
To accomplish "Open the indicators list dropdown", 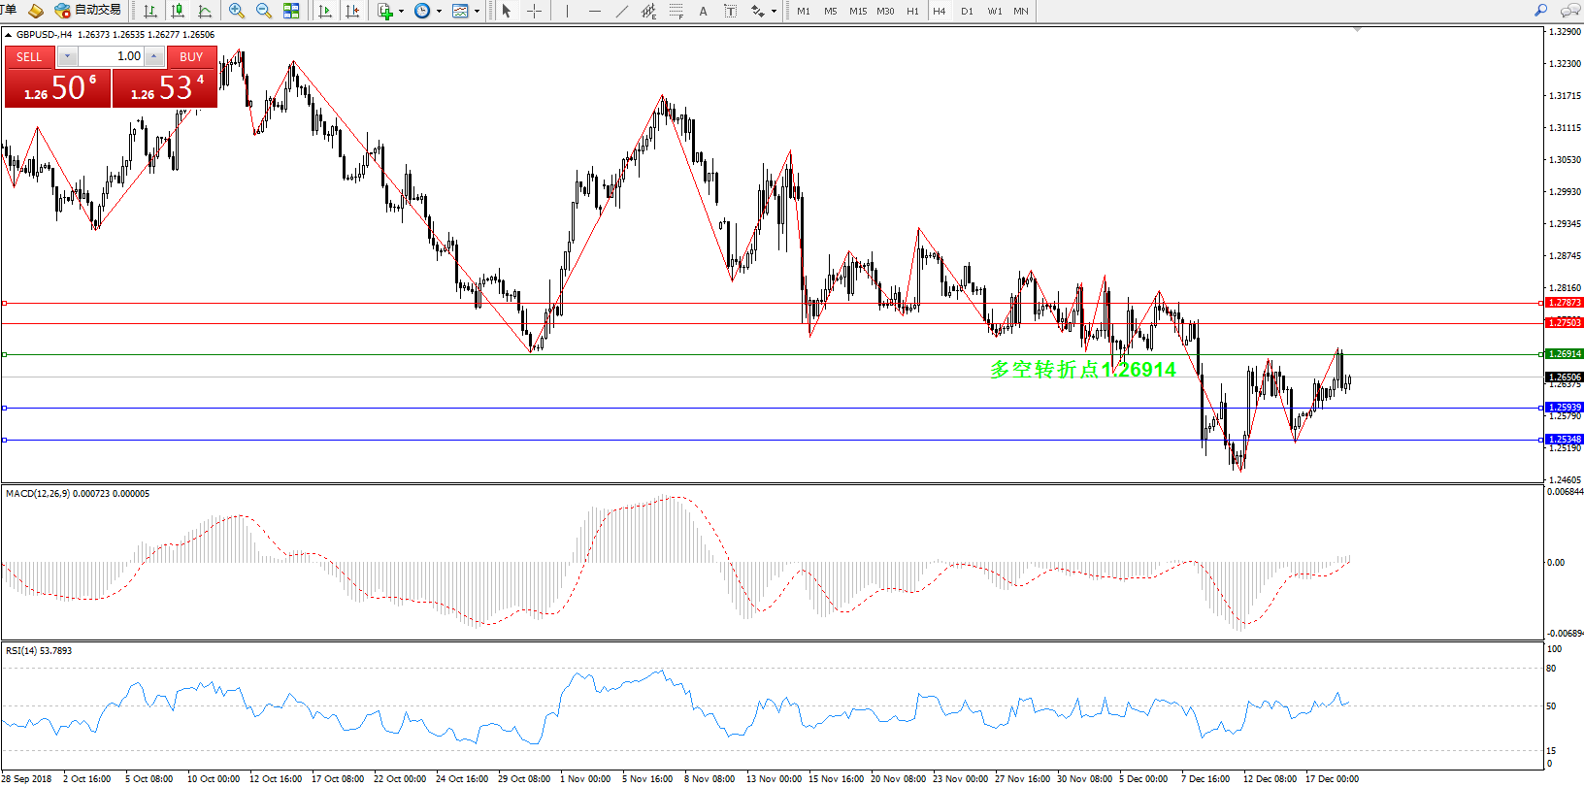I will [401, 12].
